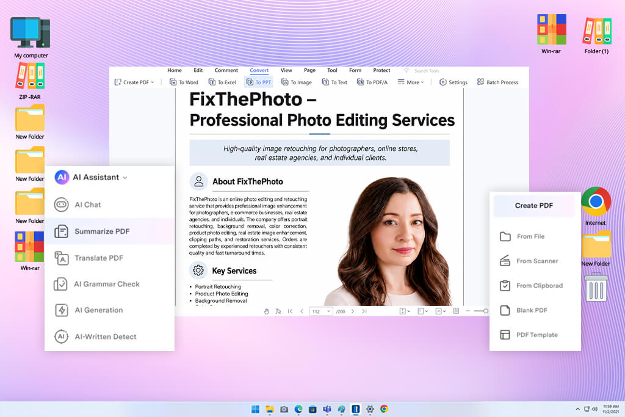Viewport: 625px width, 417px height.
Task: Open the page number dropdown
Action: click(x=328, y=311)
